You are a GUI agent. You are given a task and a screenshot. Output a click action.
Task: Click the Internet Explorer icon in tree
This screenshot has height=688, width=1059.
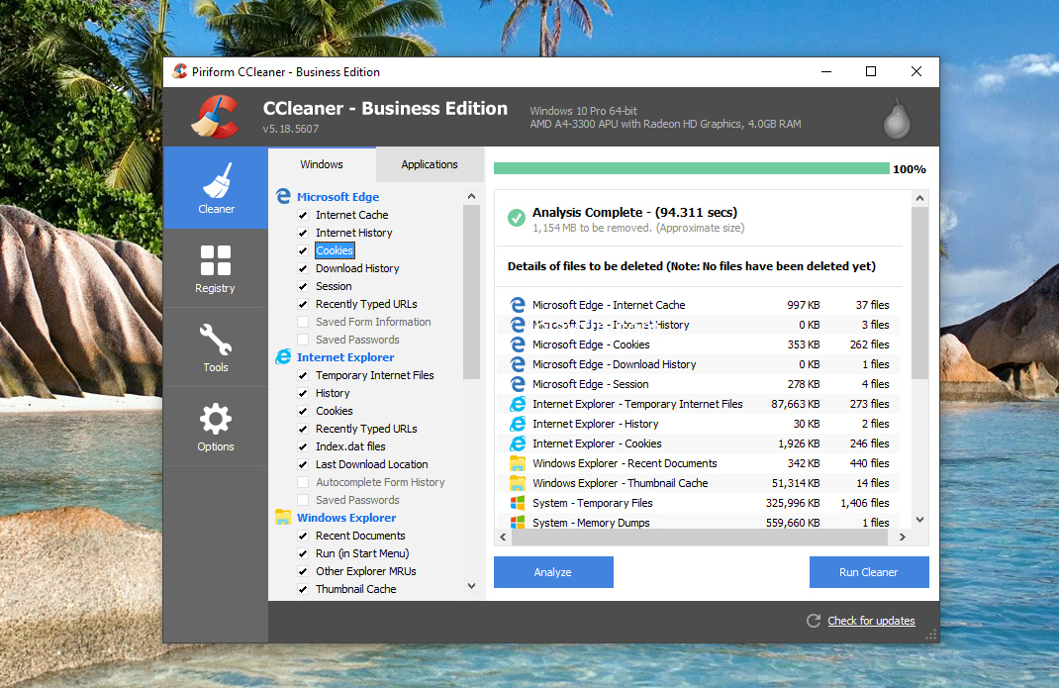coord(283,356)
